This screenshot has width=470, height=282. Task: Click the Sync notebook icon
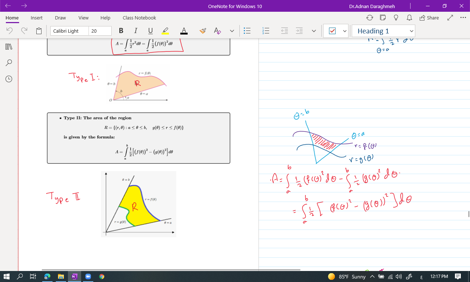370,18
